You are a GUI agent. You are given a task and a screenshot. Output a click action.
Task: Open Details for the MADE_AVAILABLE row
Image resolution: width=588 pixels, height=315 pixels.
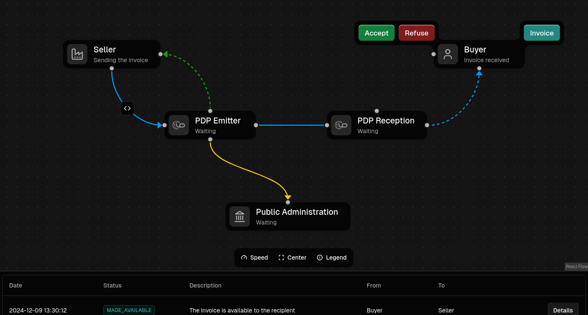pos(563,310)
